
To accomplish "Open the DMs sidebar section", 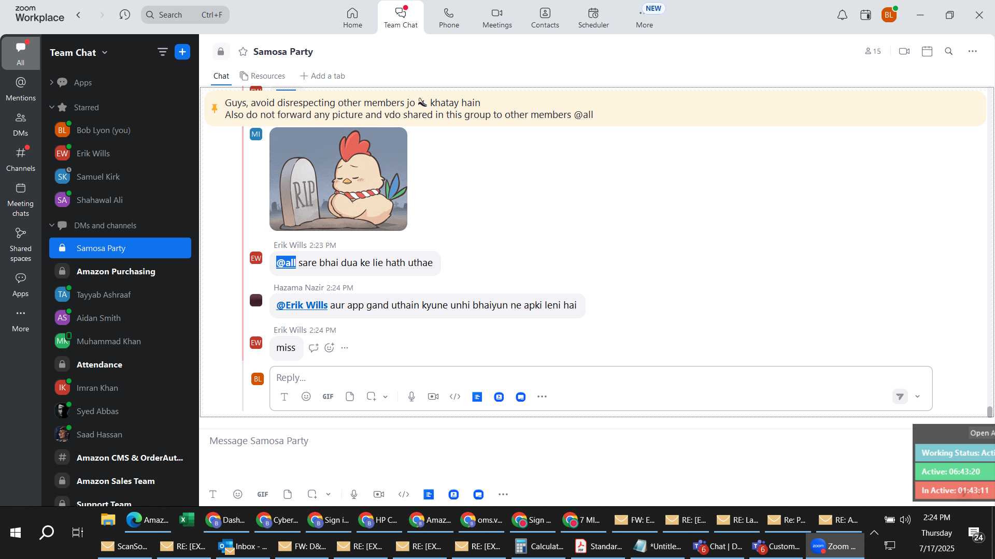I will (x=21, y=124).
